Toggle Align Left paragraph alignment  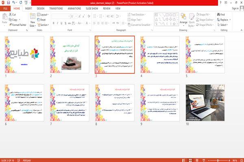[x=94, y=23]
